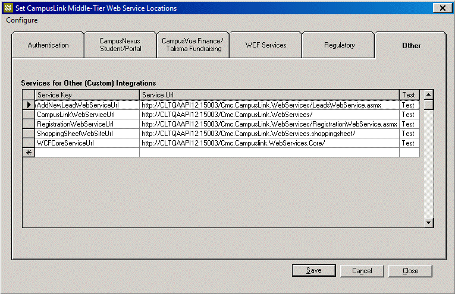The image size is (455, 294).
Task: Open the Configure menu
Action: [22, 20]
